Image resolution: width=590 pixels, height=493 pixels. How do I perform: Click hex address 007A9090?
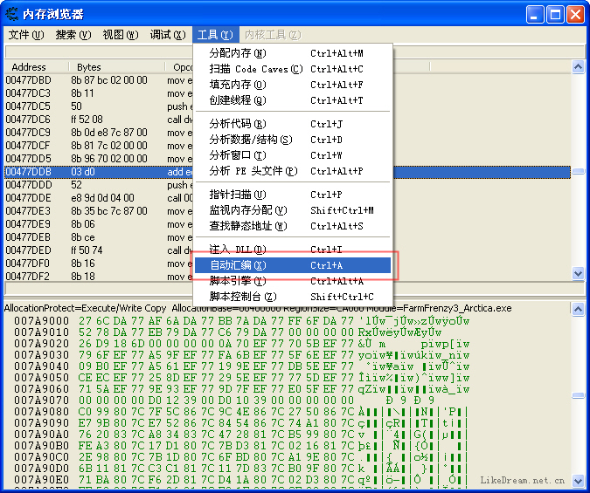[x=42, y=422]
